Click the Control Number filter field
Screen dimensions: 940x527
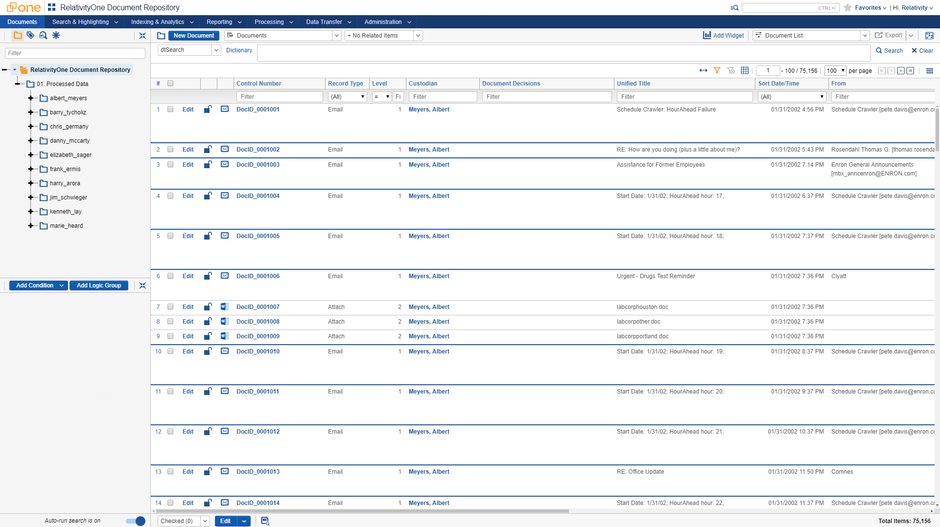pyautogui.click(x=280, y=97)
